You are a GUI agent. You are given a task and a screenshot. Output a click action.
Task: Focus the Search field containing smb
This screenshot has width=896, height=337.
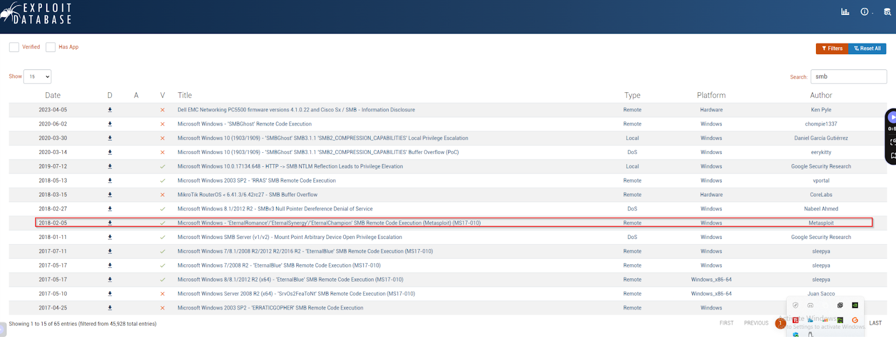tap(849, 77)
